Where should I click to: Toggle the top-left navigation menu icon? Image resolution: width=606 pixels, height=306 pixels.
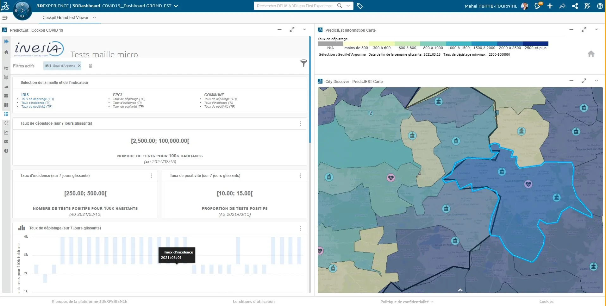(x=5, y=18)
